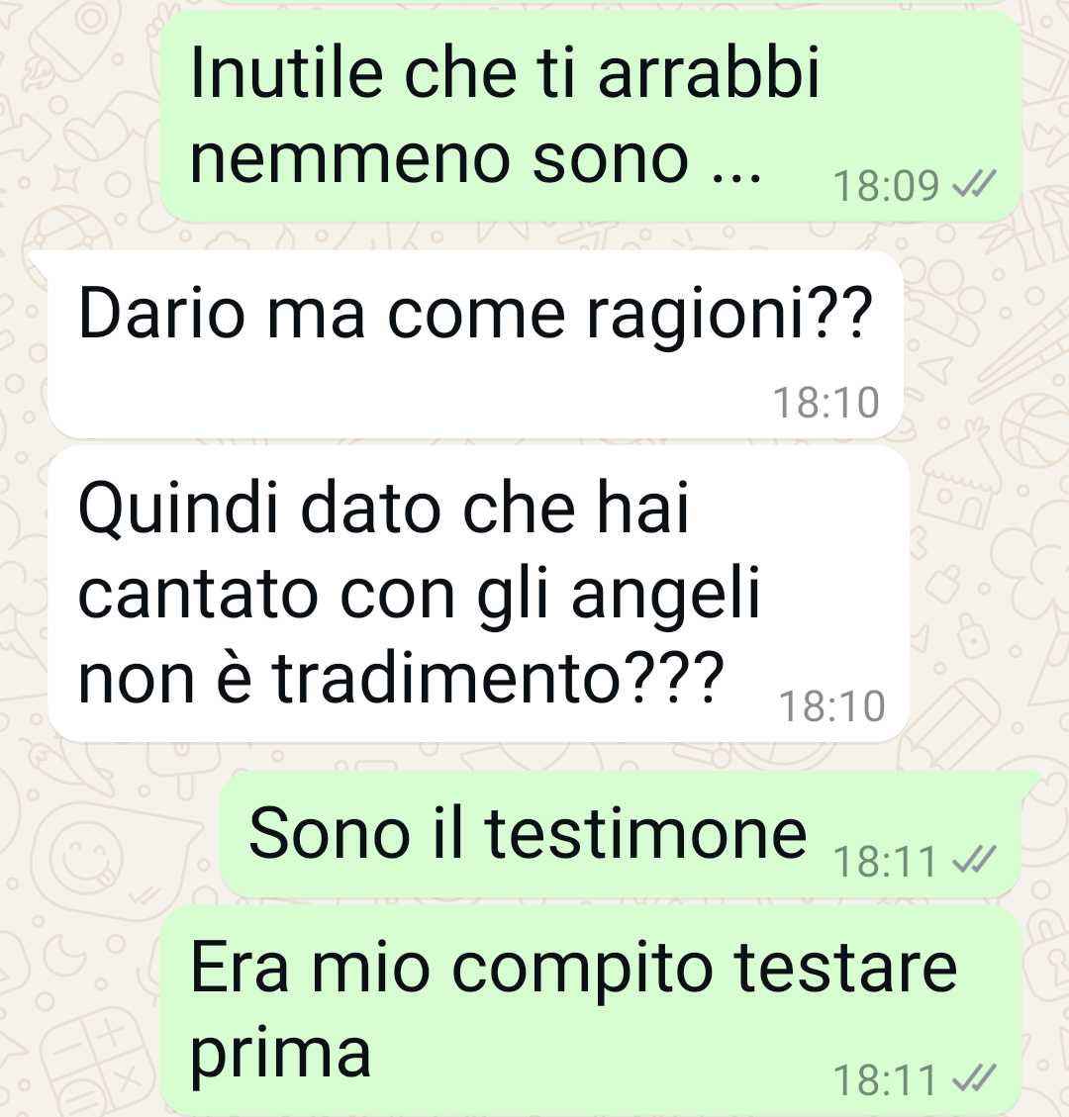Screen dimensions: 1069x1117
Task: Select the "Inutile che ti" message line
Action: [x=505, y=72]
